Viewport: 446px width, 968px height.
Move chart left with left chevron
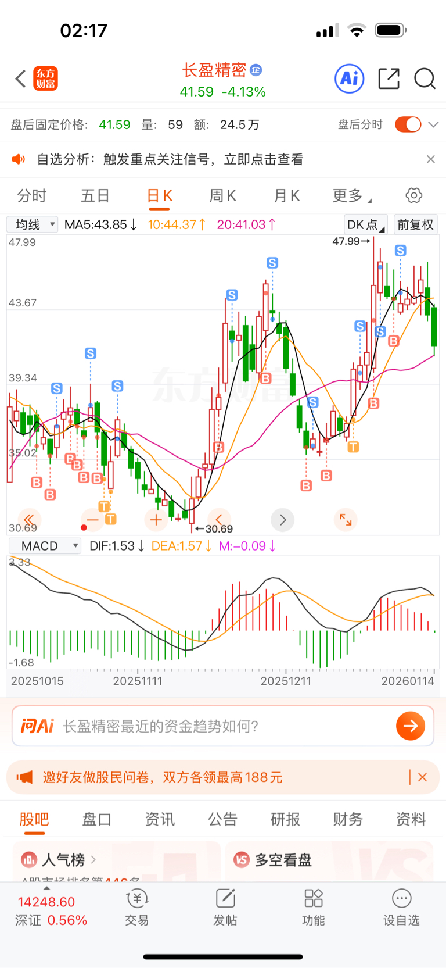[219, 520]
